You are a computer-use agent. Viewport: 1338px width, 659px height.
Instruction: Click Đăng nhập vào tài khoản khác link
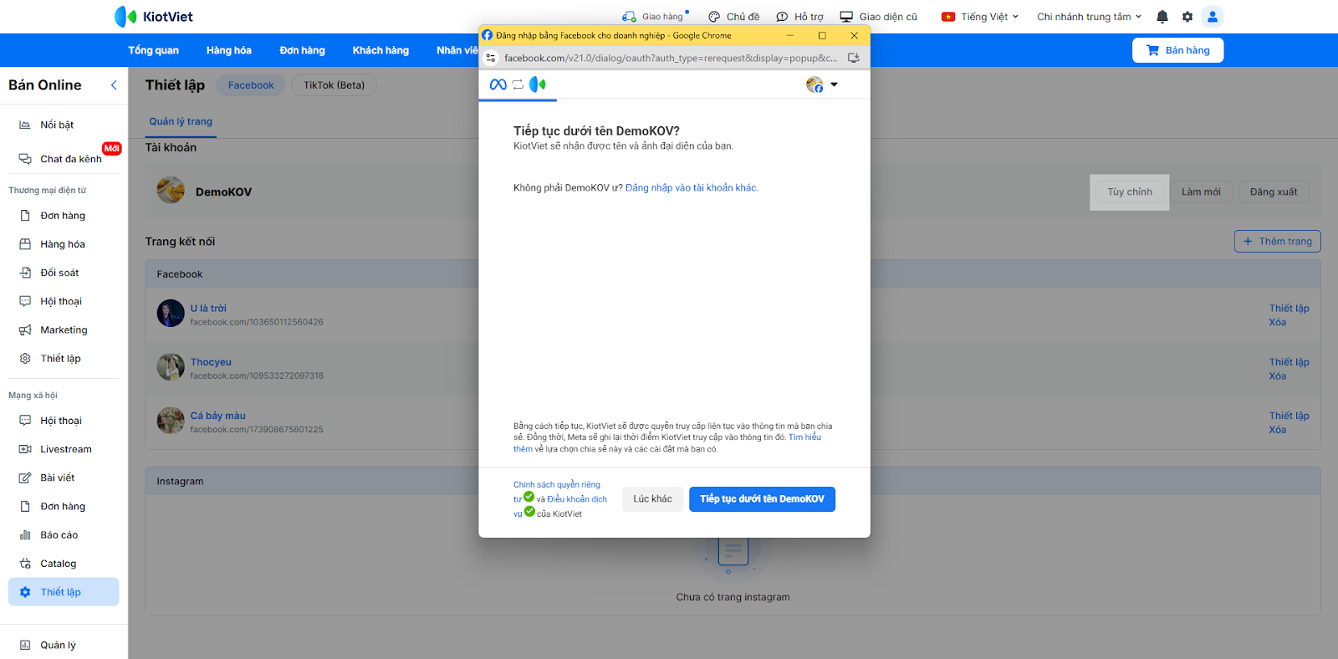point(692,188)
